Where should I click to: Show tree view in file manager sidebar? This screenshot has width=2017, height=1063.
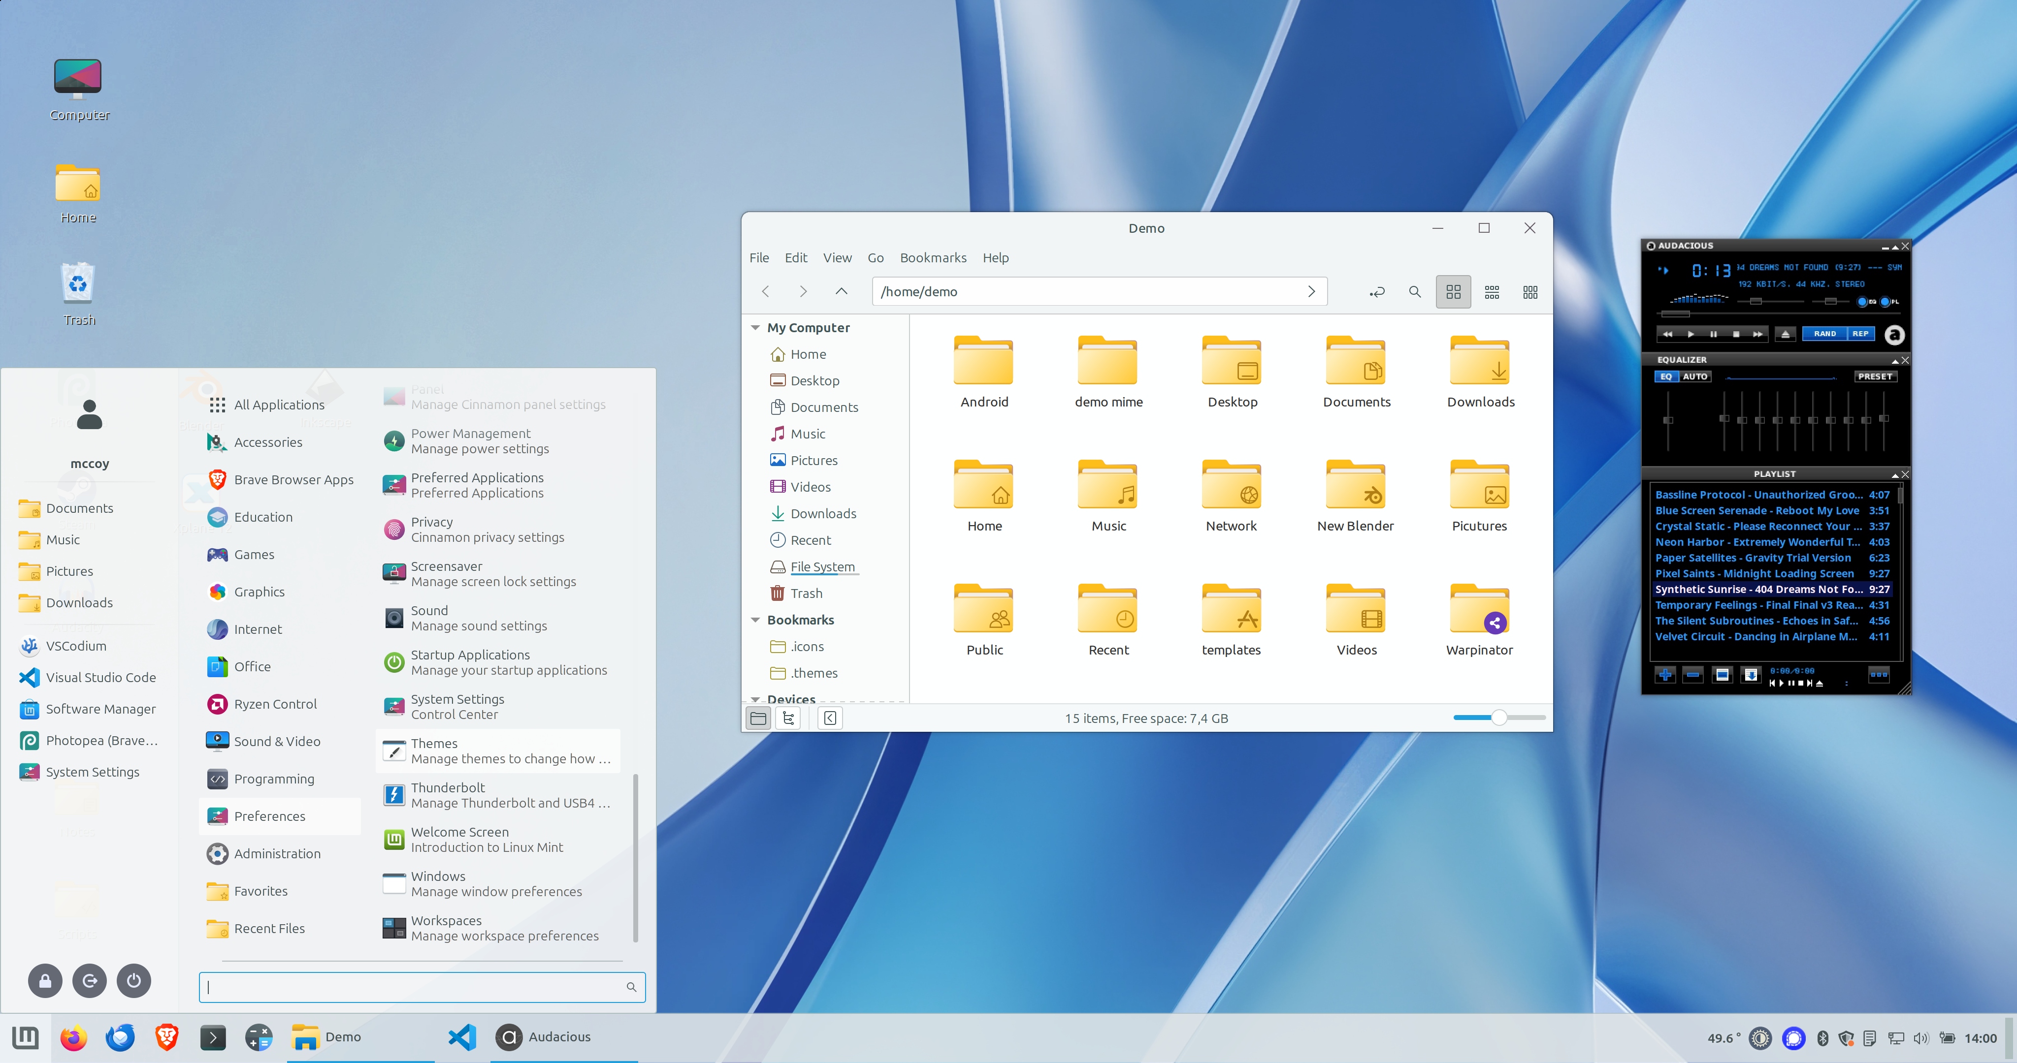788,718
